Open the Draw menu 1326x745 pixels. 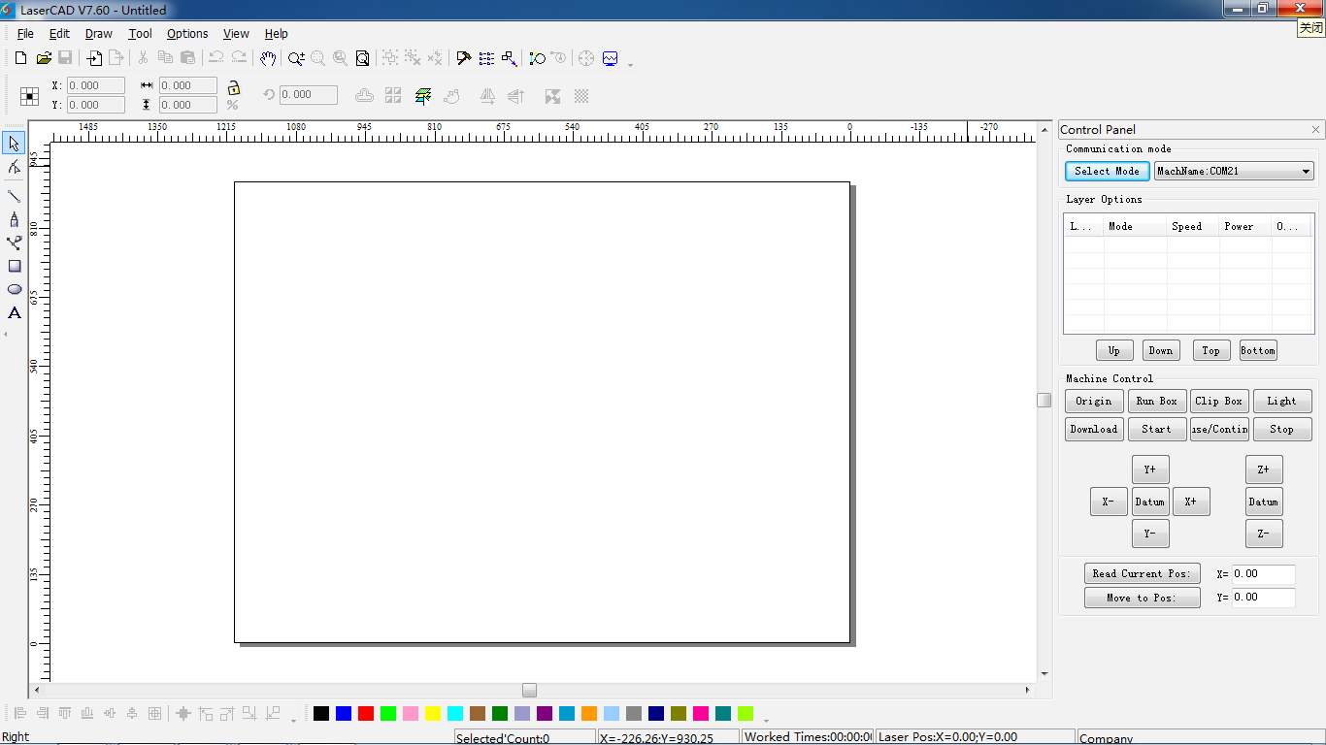click(99, 33)
